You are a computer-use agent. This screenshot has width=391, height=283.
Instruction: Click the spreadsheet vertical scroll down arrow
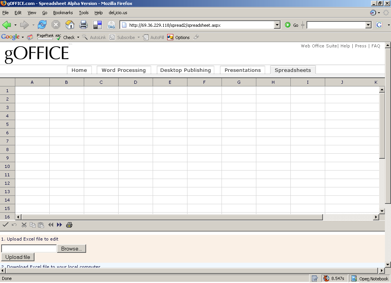pos(382,211)
